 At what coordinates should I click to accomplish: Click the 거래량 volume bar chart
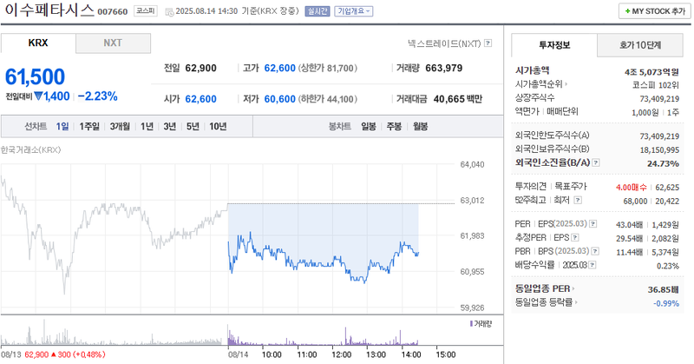click(x=323, y=337)
